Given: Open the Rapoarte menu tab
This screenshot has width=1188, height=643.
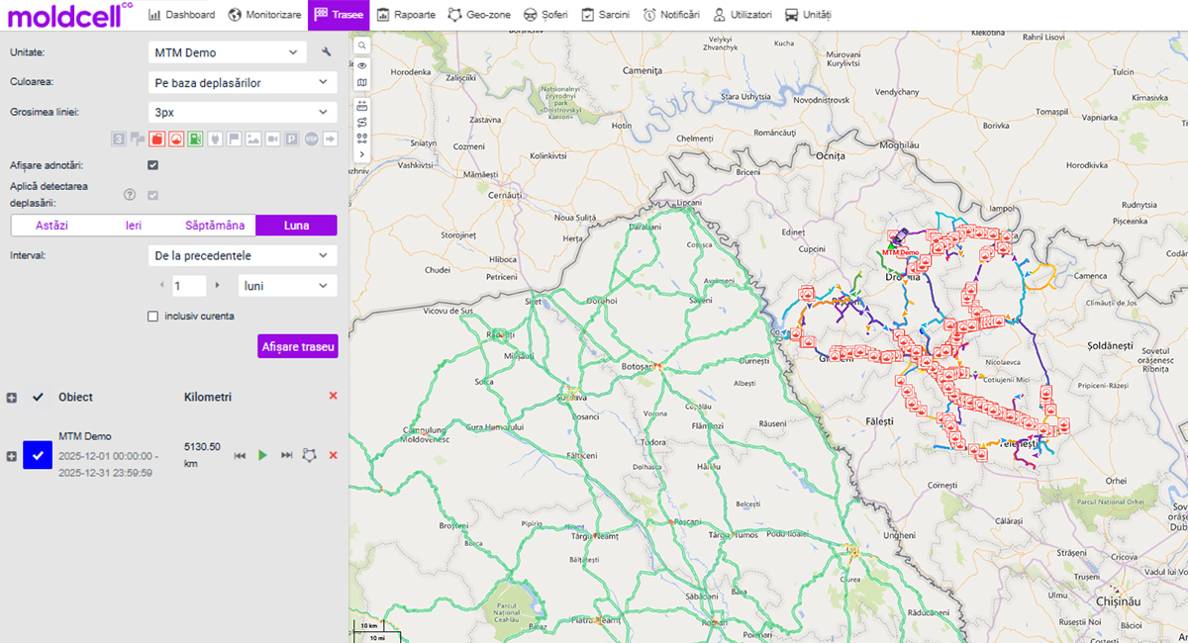Looking at the screenshot, I should pos(406,15).
